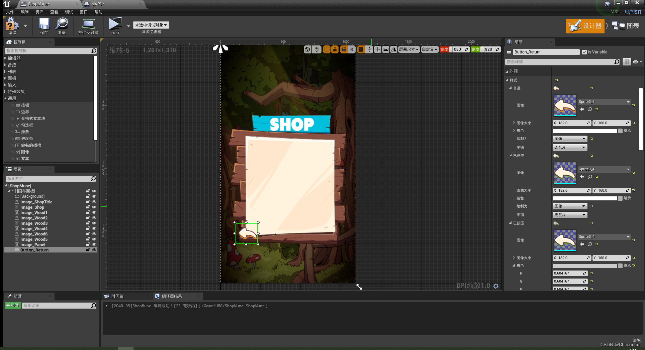Click the Sprite3_4 thumbnail under Hovered

point(565,173)
